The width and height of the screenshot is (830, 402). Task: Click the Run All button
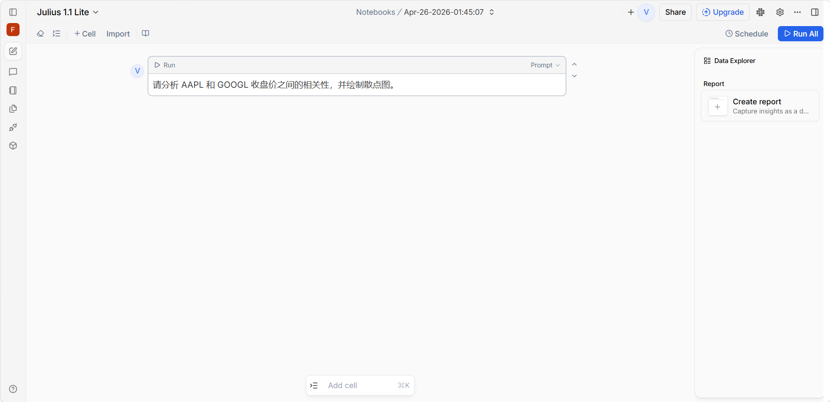(x=800, y=33)
